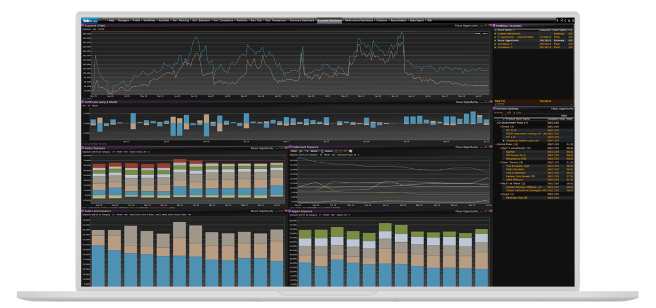Click the Asset Level Exposure panel icon
The image size is (656, 308).
tap(82, 211)
